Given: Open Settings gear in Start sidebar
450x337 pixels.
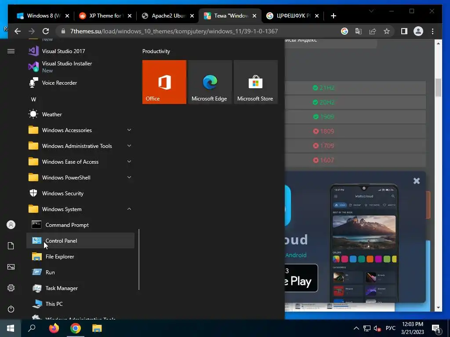Looking at the screenshot, I should click(x=11, y=288).
